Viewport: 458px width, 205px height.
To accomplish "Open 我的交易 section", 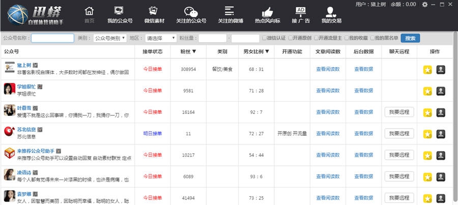I will tap(331, 15).
